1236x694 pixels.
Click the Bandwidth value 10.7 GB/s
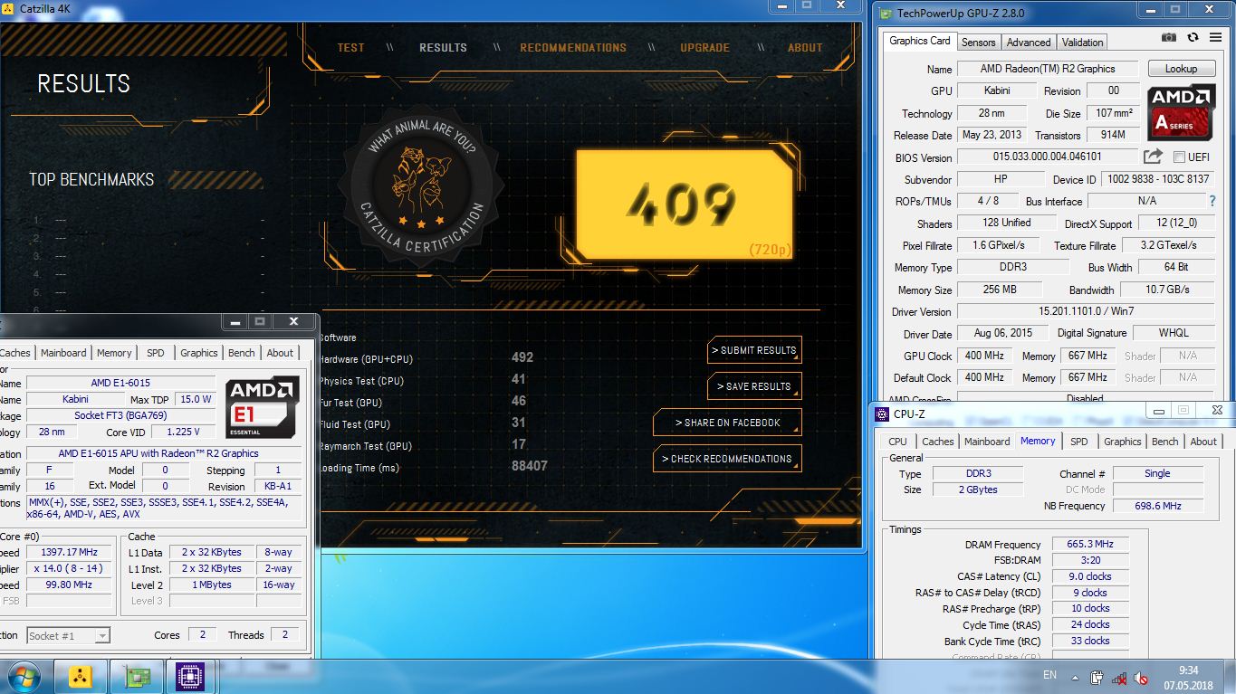coord(1166,290)
